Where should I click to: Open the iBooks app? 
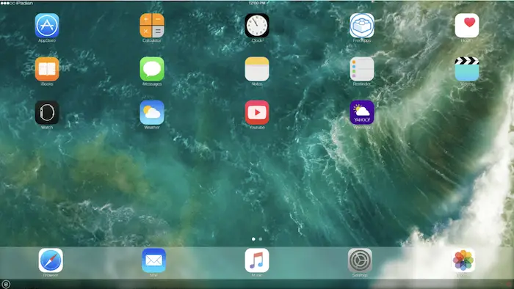click(47, 69)
